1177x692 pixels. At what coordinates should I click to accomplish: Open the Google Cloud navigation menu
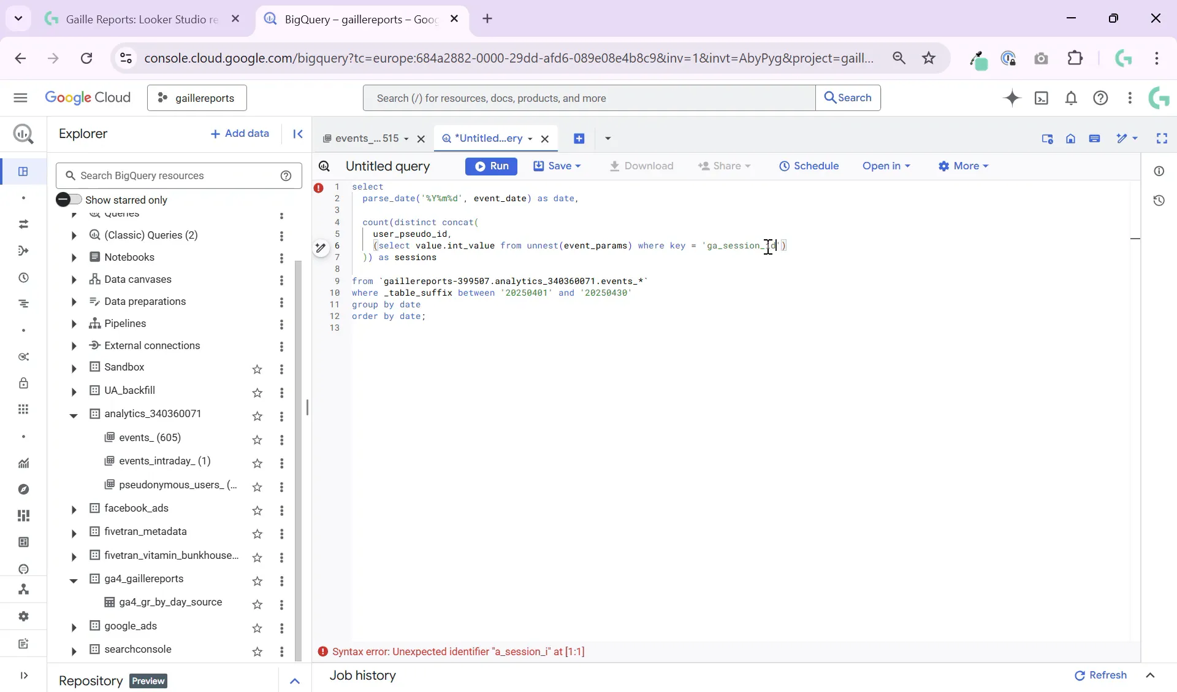[x=20, y=98]
